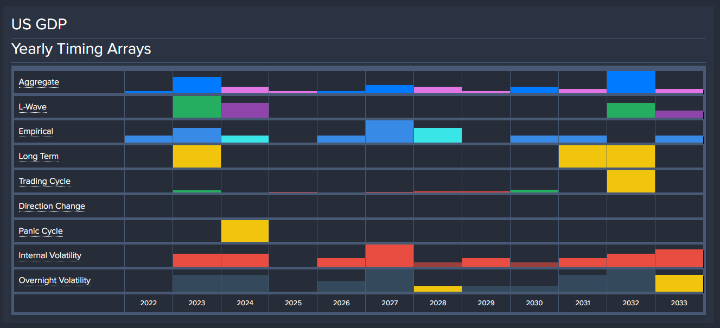
Task: Open the Long Term row label
Action: coord(39,157)
